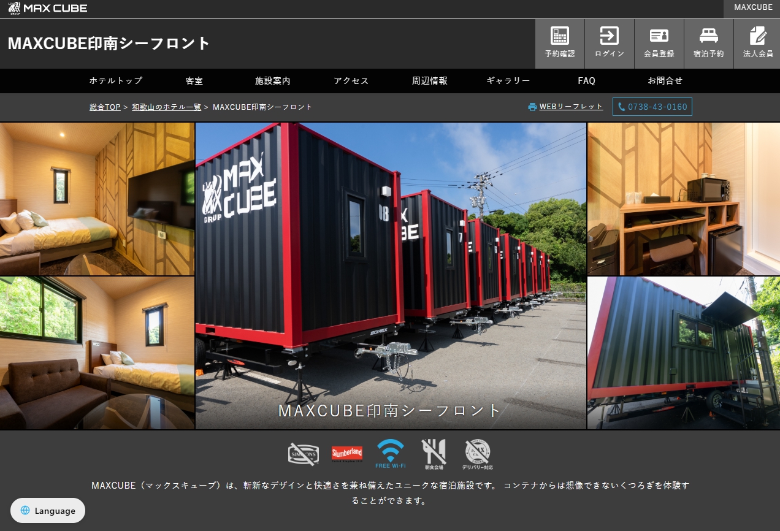
Task: Open the 施設案内 facilities menu item
Action: tap(273, 80)
